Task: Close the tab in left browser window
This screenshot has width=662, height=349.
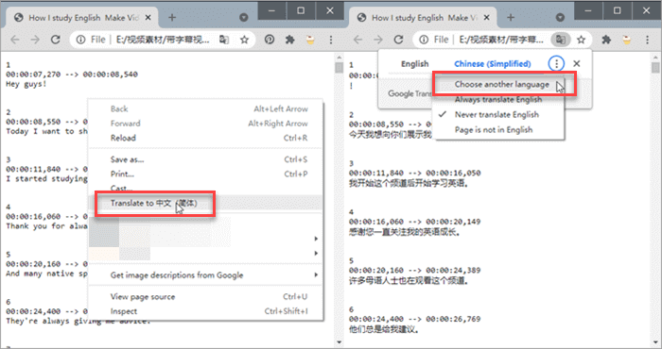Action: [x=148, y=18]
